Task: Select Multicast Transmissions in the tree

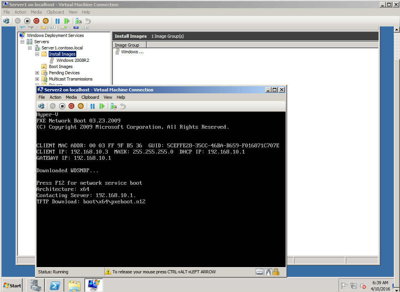Action: coord(71,79)
